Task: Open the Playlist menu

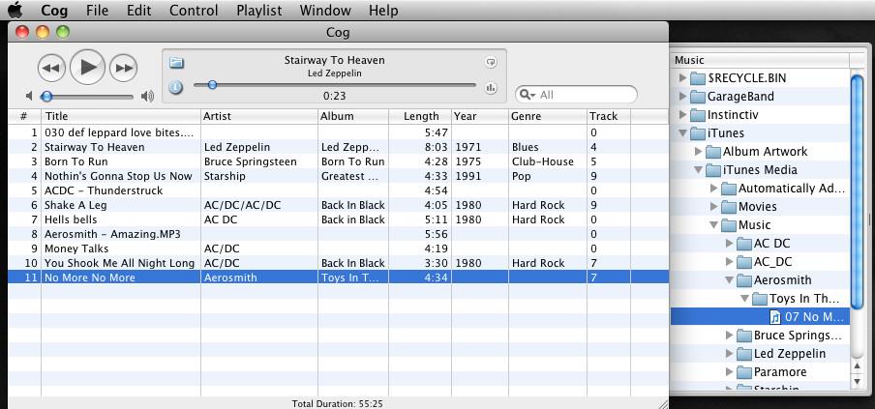Action: tap(258, 11)
